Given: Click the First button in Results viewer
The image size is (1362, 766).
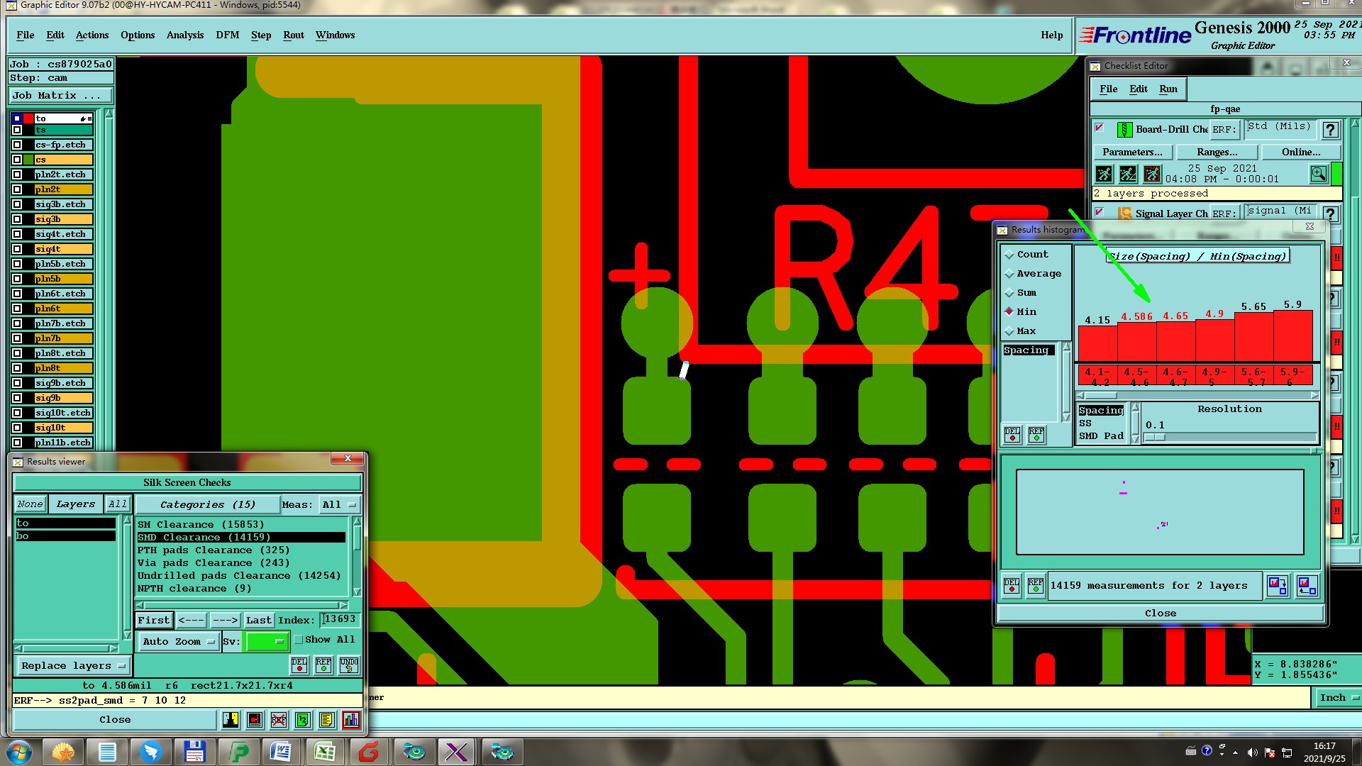Looking at the screenshot, I should (x=154, y=621).
